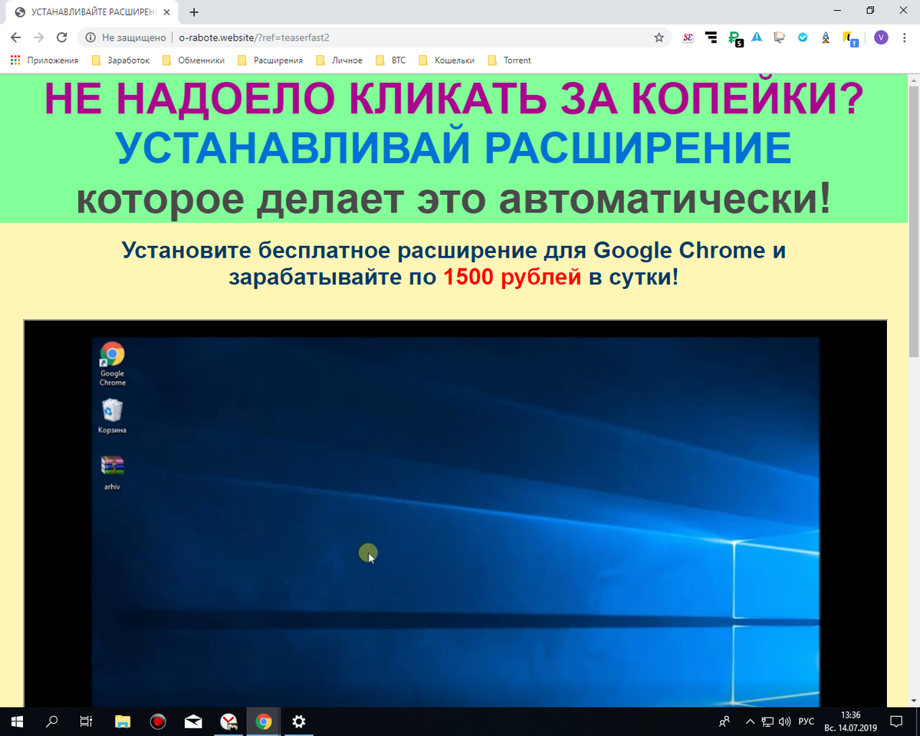Click the scrollbar down arrow
Viewport: 920px width, 736px height.
tap(913, 701)
